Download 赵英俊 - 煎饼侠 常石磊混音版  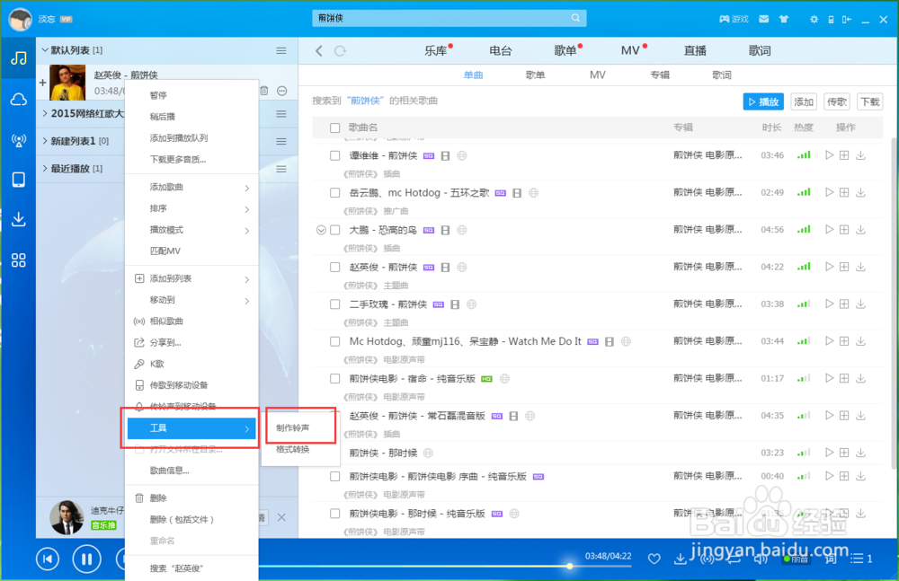pos(860,416)
